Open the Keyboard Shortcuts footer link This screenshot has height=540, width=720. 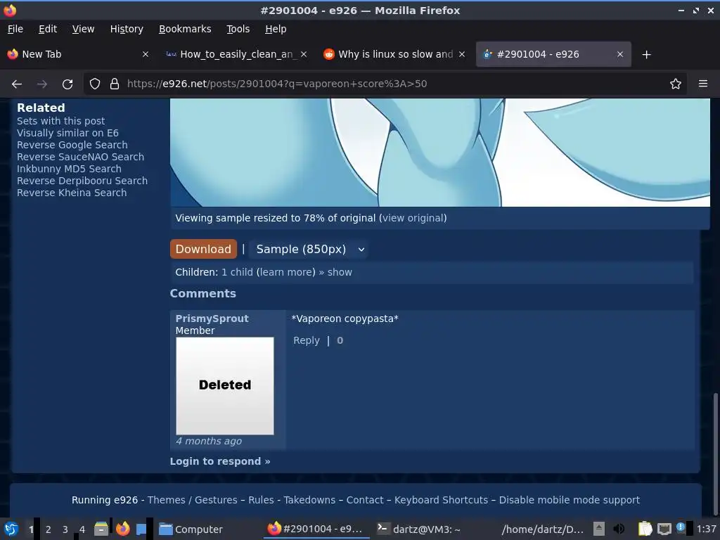pyautogui.click(x=441, y=500)
